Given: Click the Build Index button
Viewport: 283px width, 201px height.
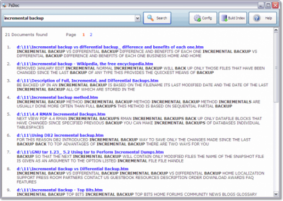Looking at the screenshot, I should pos(233,18).
